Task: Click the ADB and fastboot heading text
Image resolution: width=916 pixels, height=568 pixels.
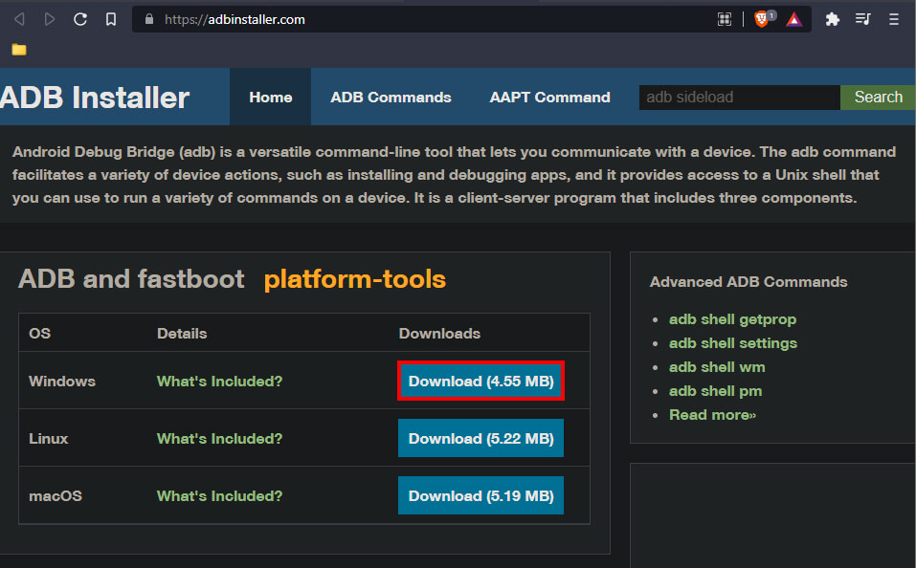Action: click(131, 279)
